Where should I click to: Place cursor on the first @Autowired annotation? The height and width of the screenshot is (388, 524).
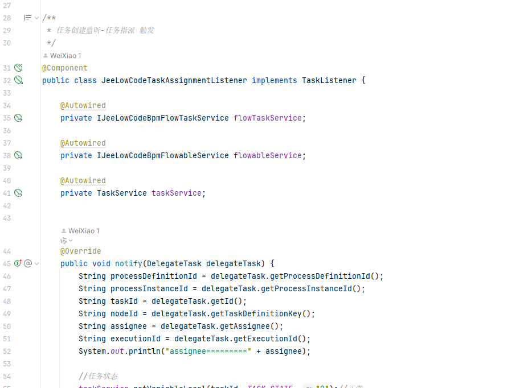(83, 105)
